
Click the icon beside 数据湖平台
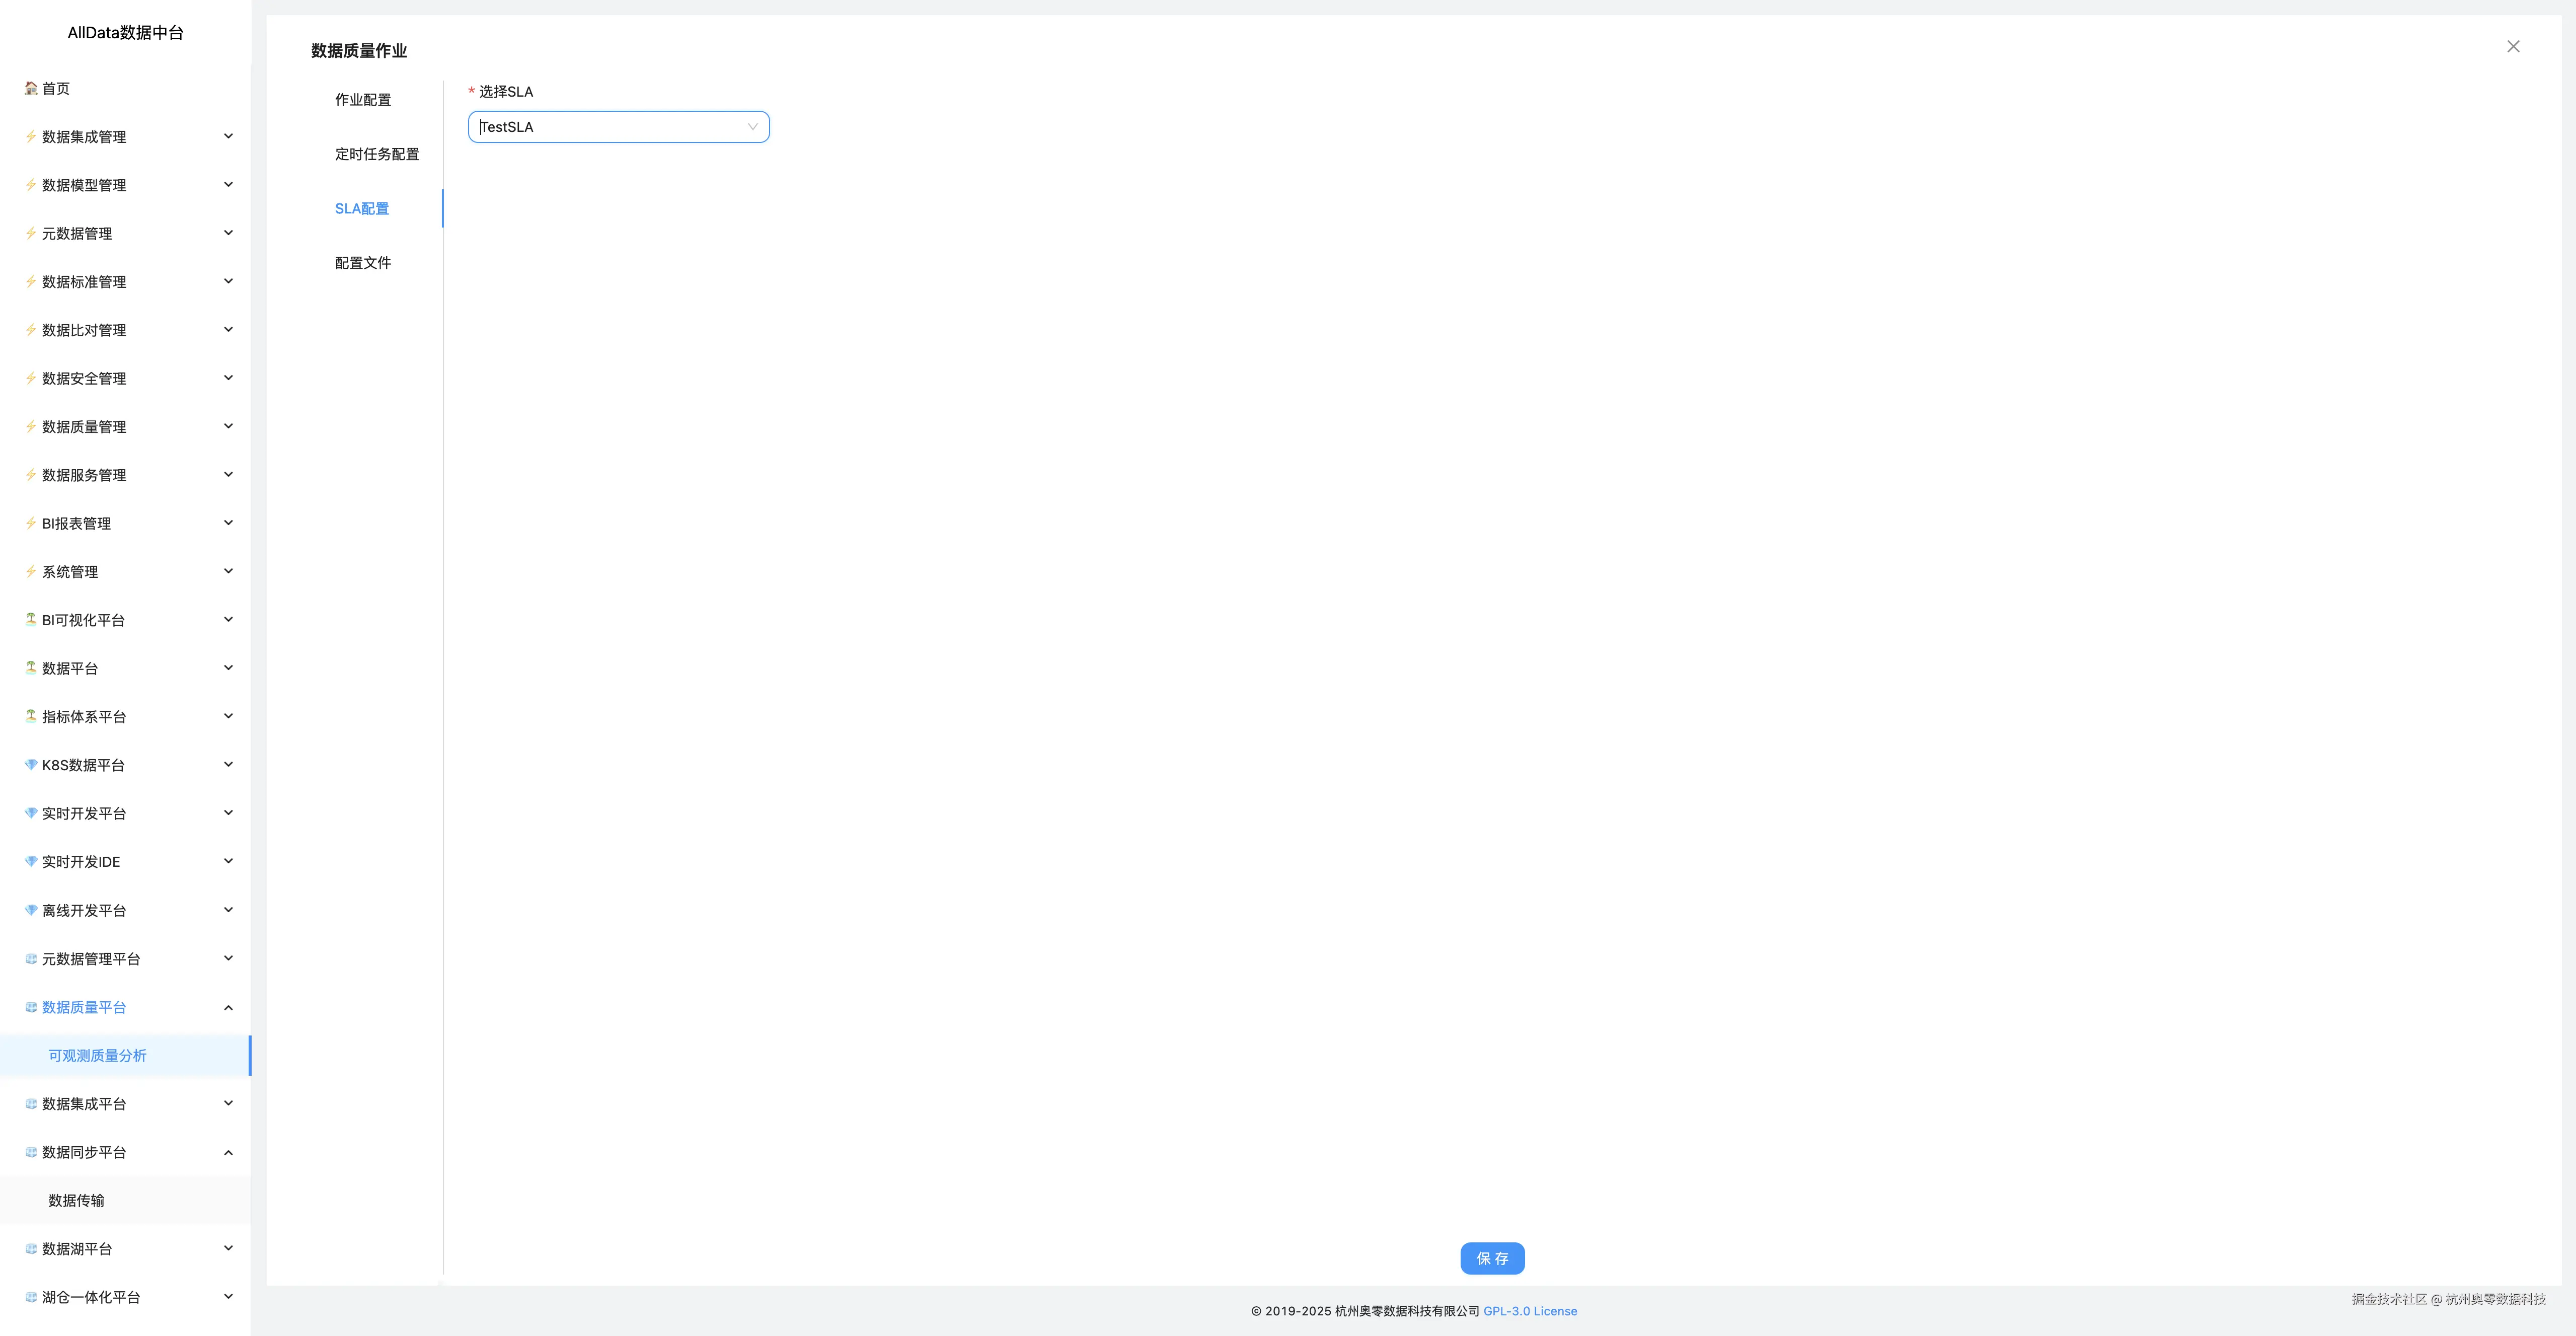click(x=31, y=1248)
